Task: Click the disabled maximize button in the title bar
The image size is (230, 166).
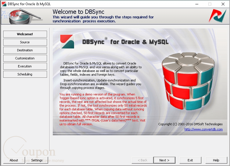Action: click(210, 4)
